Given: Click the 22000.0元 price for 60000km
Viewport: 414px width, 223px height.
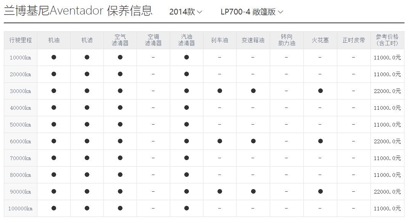Looking at the screenshot, I should coord(387,141).
